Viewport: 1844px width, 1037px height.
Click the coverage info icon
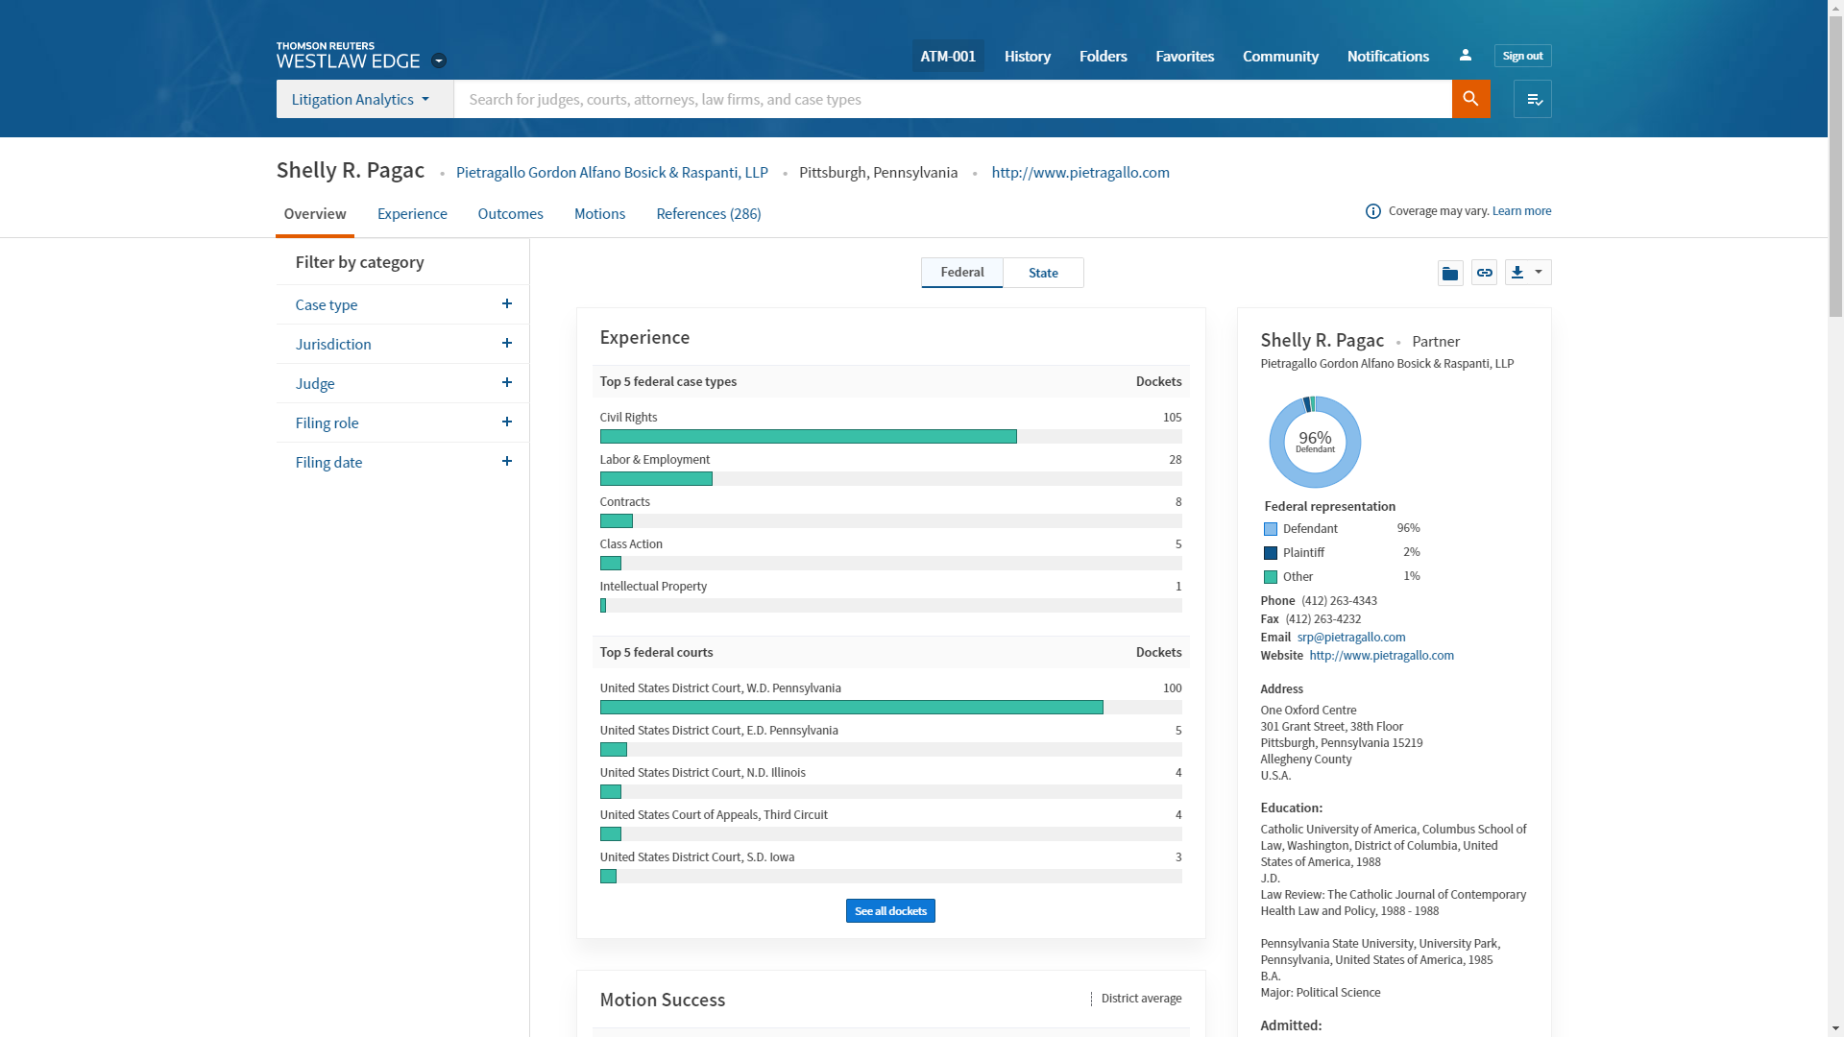1373,211
